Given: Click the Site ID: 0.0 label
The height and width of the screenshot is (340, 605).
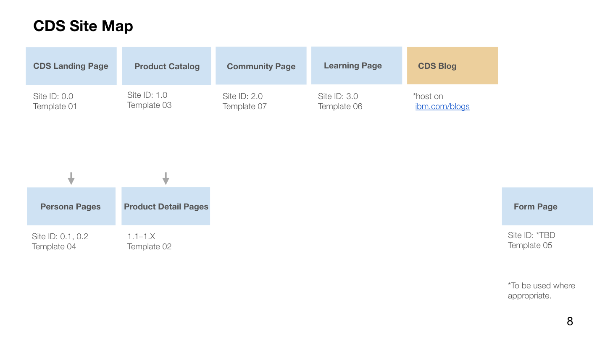Looking at the screenshot, I should tap(53, 96).
